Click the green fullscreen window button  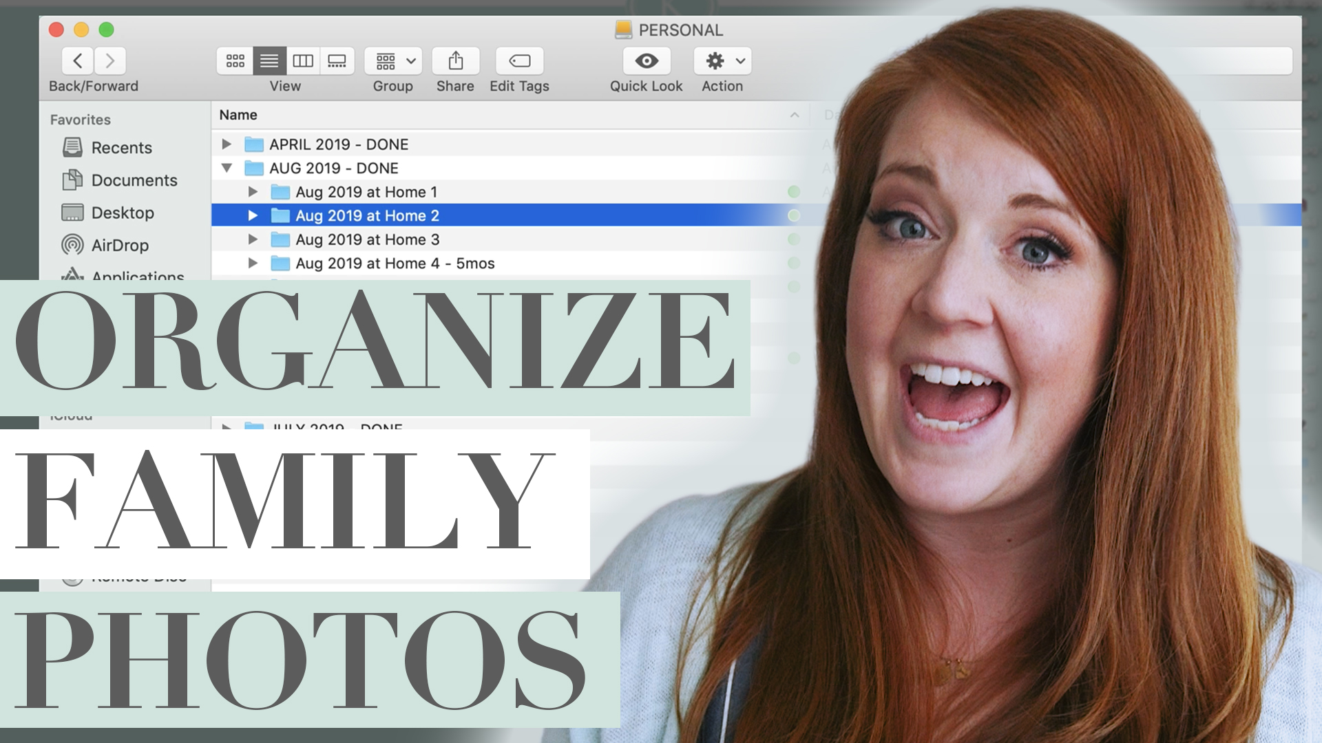point(106,30)
